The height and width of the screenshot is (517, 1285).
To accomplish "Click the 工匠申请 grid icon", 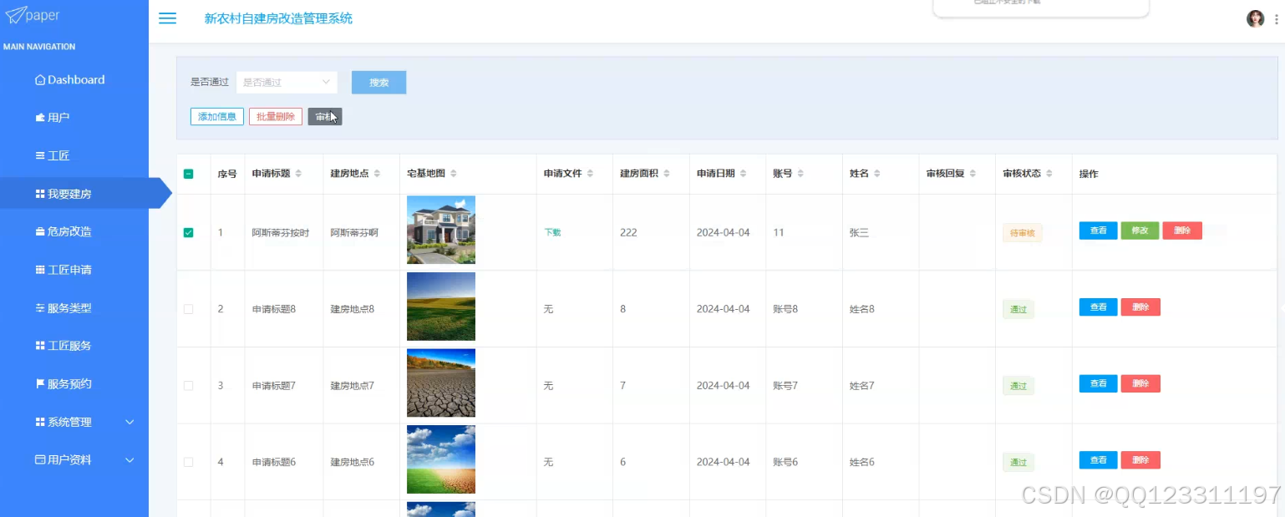I will tap(40, 270).
